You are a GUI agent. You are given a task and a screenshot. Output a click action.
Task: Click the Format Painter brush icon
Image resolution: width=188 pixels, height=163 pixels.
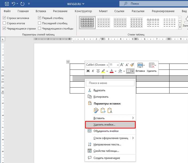coord(132,65)
